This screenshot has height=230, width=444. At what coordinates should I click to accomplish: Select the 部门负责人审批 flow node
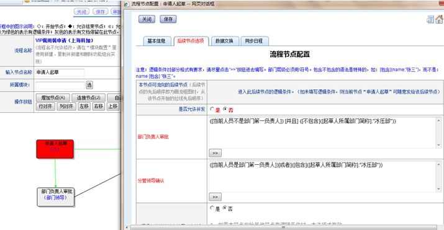(56, 197)
